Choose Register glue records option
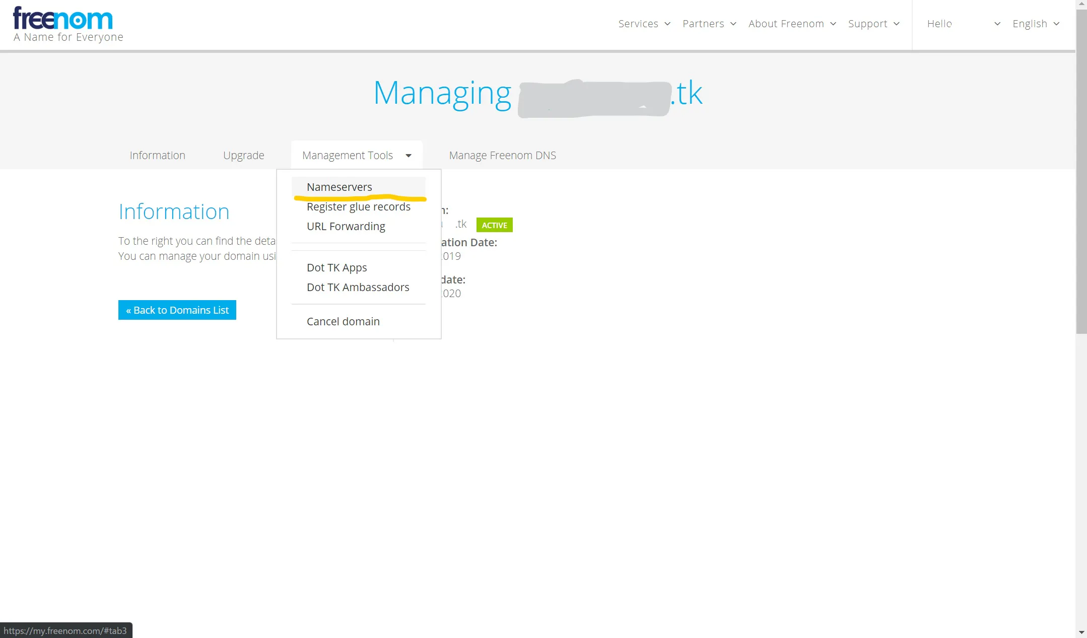1087x638 pixels. pyautogui.click(x=359, y=206)
